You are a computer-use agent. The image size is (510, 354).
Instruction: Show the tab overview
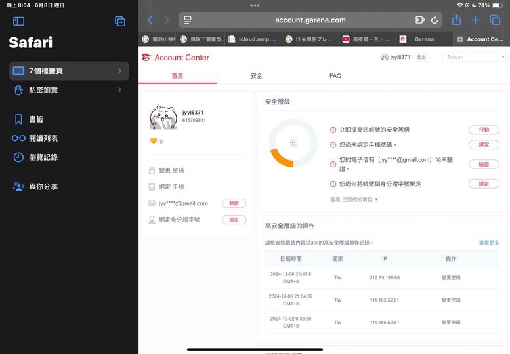pos(495,20)
